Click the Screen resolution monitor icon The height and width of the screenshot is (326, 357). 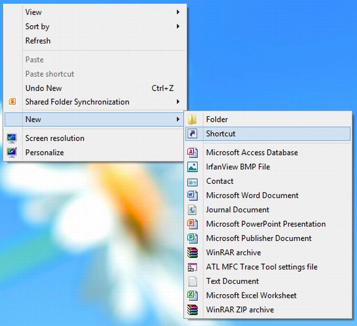tap(12, 138)
